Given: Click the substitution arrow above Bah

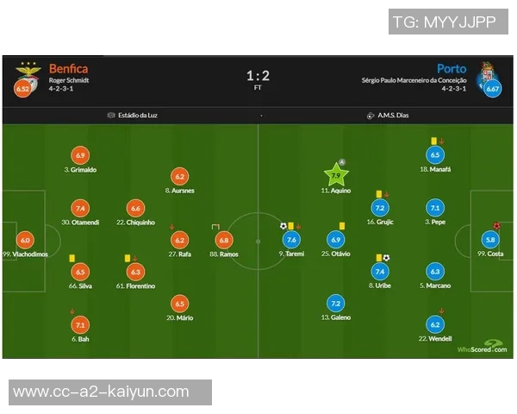Looking at the screenshot, I should (x=71, y=311).
